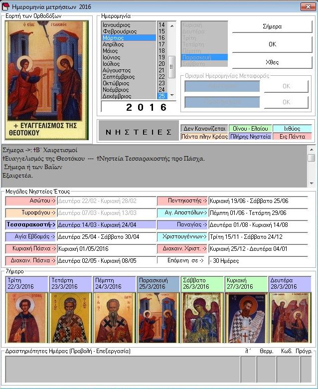318x389 pixels.
Task: Open the Δευτέρα 28/3/2016 day icon
Action: click(x=290, y=318)
